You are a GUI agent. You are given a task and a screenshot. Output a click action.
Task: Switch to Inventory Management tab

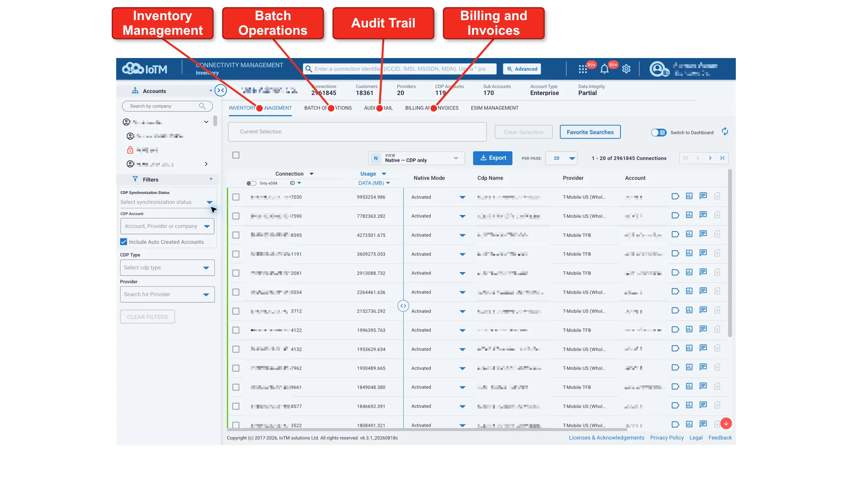point(260,108)
